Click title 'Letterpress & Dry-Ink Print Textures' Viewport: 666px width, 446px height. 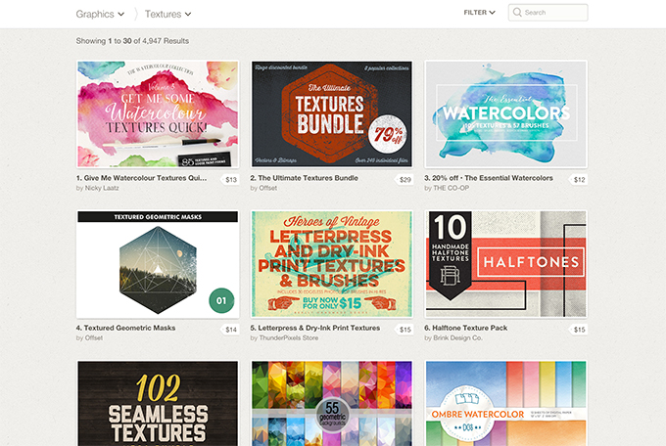point(315,328)
